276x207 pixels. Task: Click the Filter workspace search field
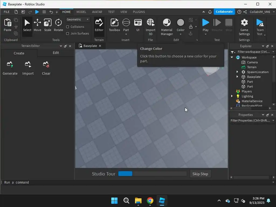pyautogui.click(x=253, y=52)
